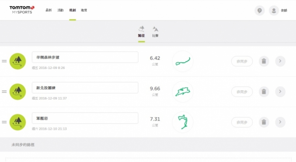Viewport: 296px width, 162px height.
Task: Click the green trail icon of first route
Action: [x=18, y=61]
